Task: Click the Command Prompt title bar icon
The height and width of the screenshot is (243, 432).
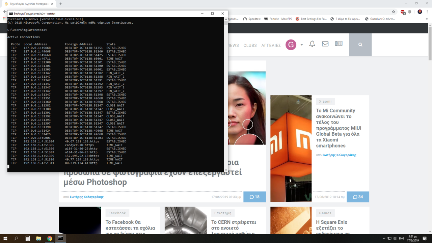Action: click(11, 13)
